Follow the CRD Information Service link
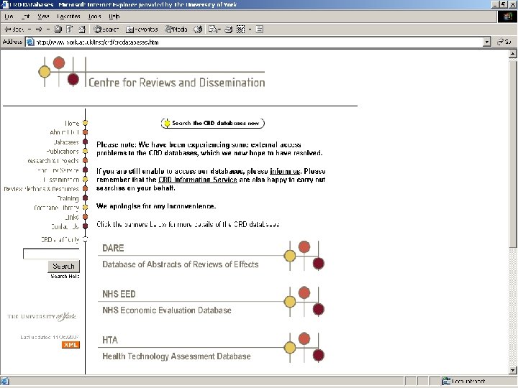 (x=198, y=180)
